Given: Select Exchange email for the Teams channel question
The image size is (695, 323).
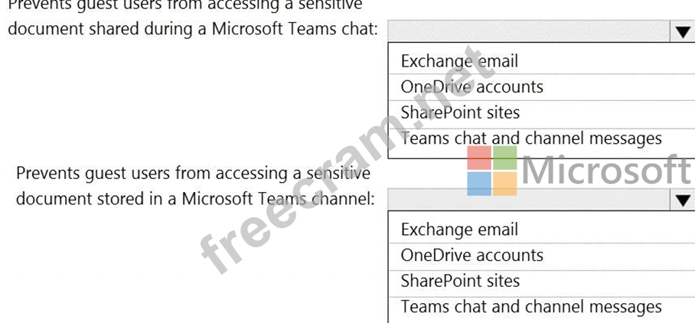Looking at the screenshot, I should pos(459,230).
